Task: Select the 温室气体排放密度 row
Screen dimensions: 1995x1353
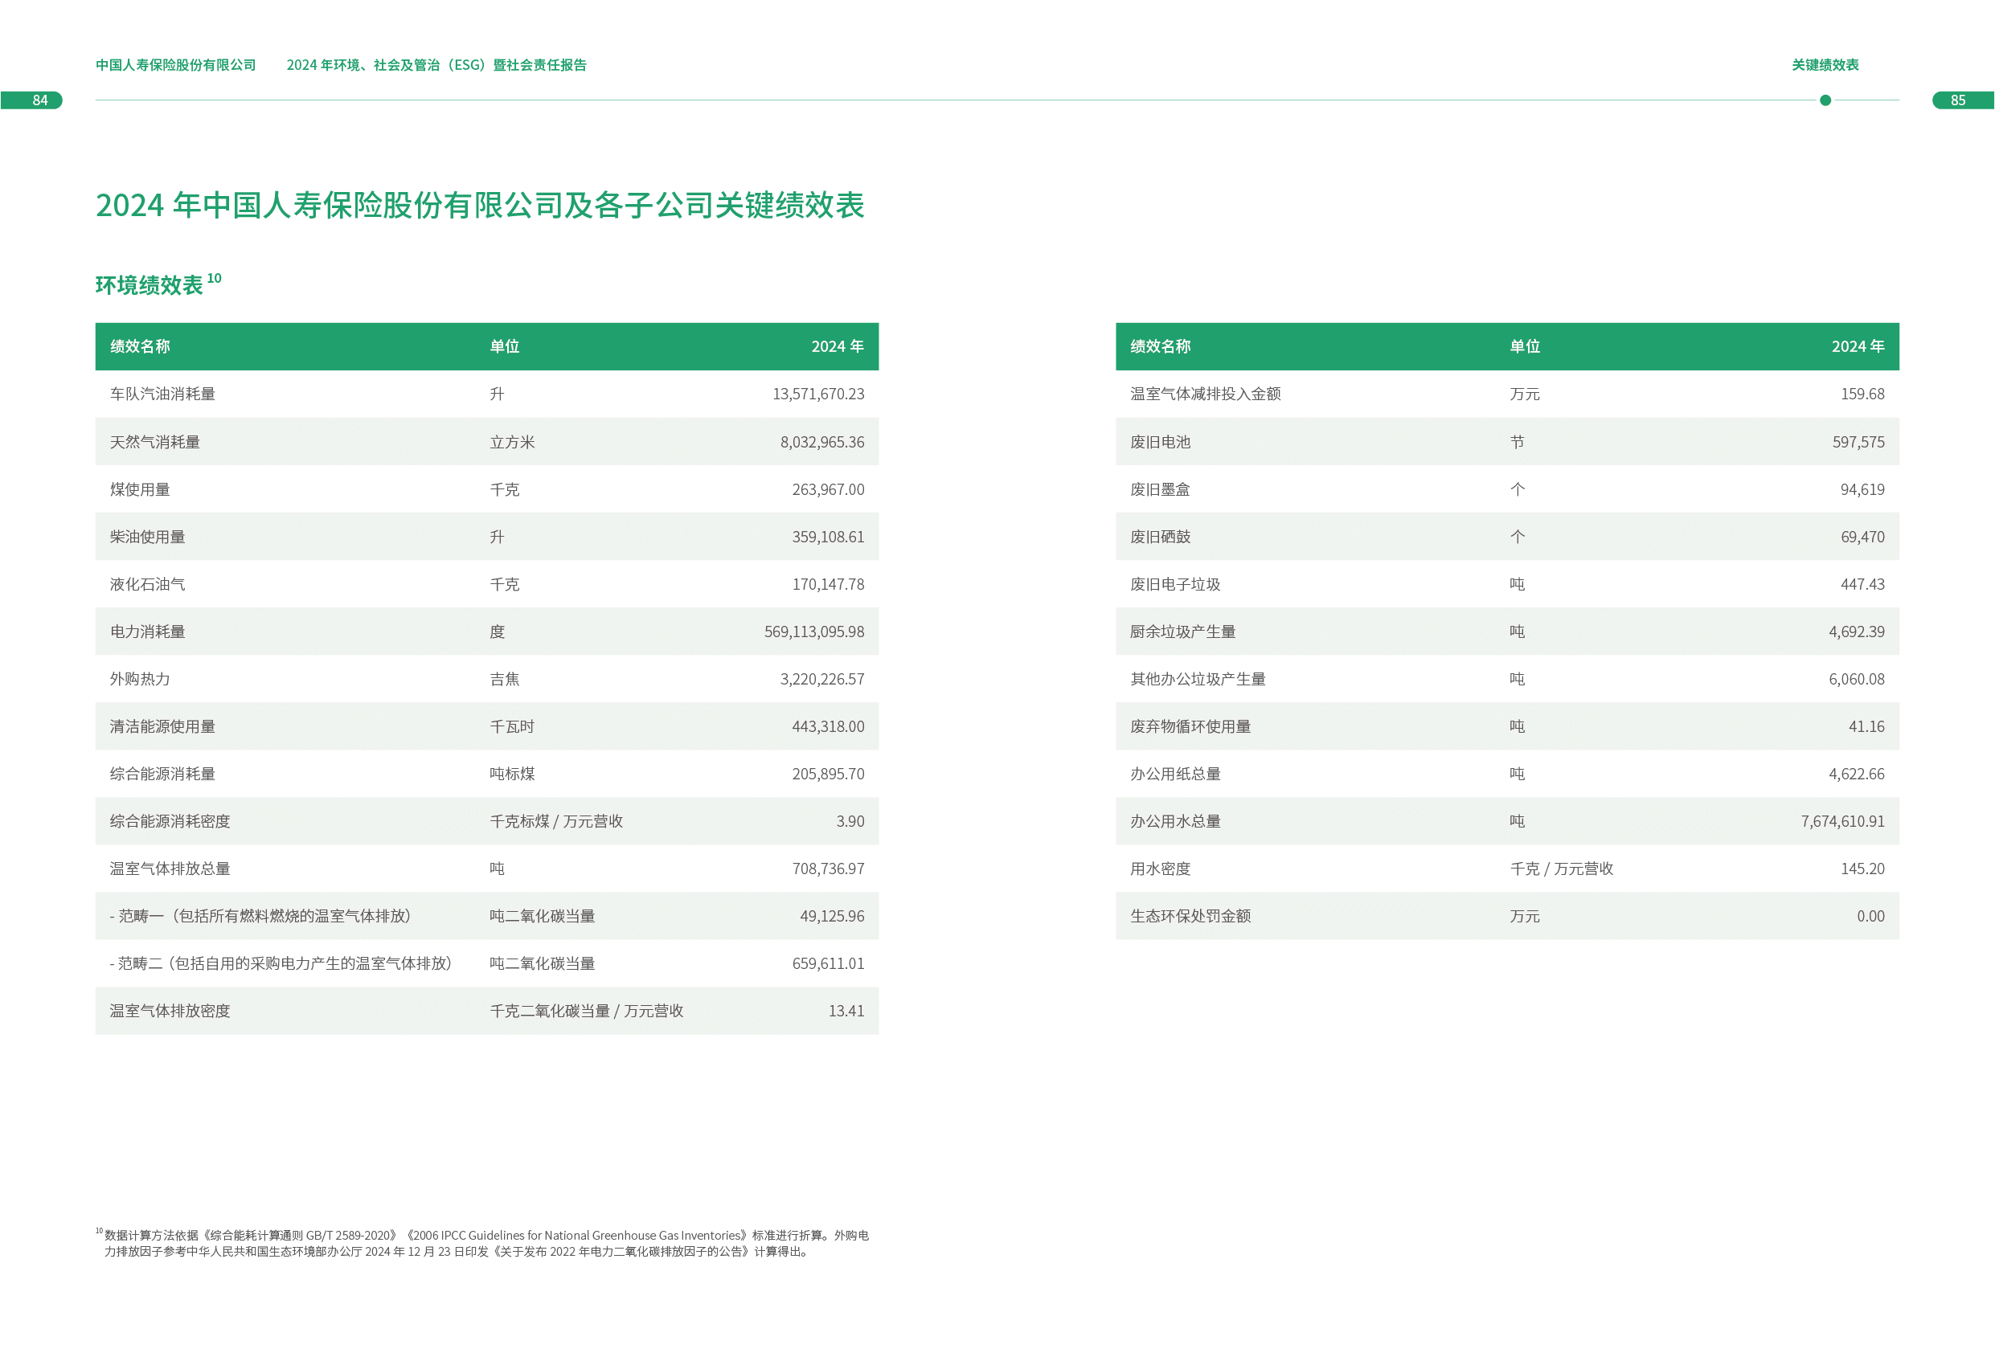Action: coord(485,1011)
